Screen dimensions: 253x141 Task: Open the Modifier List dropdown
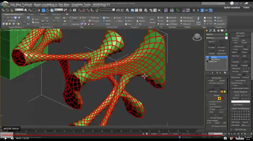(x=226, y=38)
